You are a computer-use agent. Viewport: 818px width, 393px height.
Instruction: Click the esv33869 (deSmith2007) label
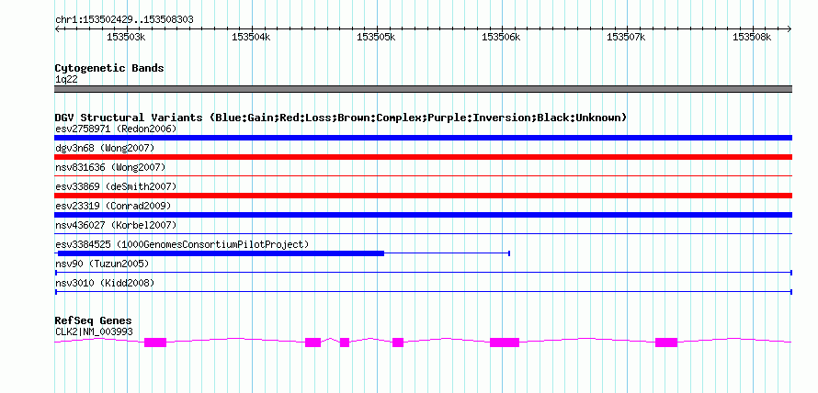pyautogui.click(x=116, y=186)
